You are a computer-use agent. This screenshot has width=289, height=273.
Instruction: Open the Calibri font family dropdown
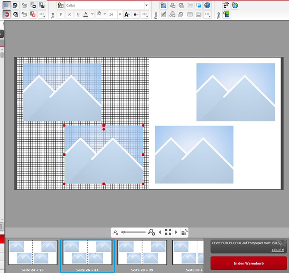(147, 6)
